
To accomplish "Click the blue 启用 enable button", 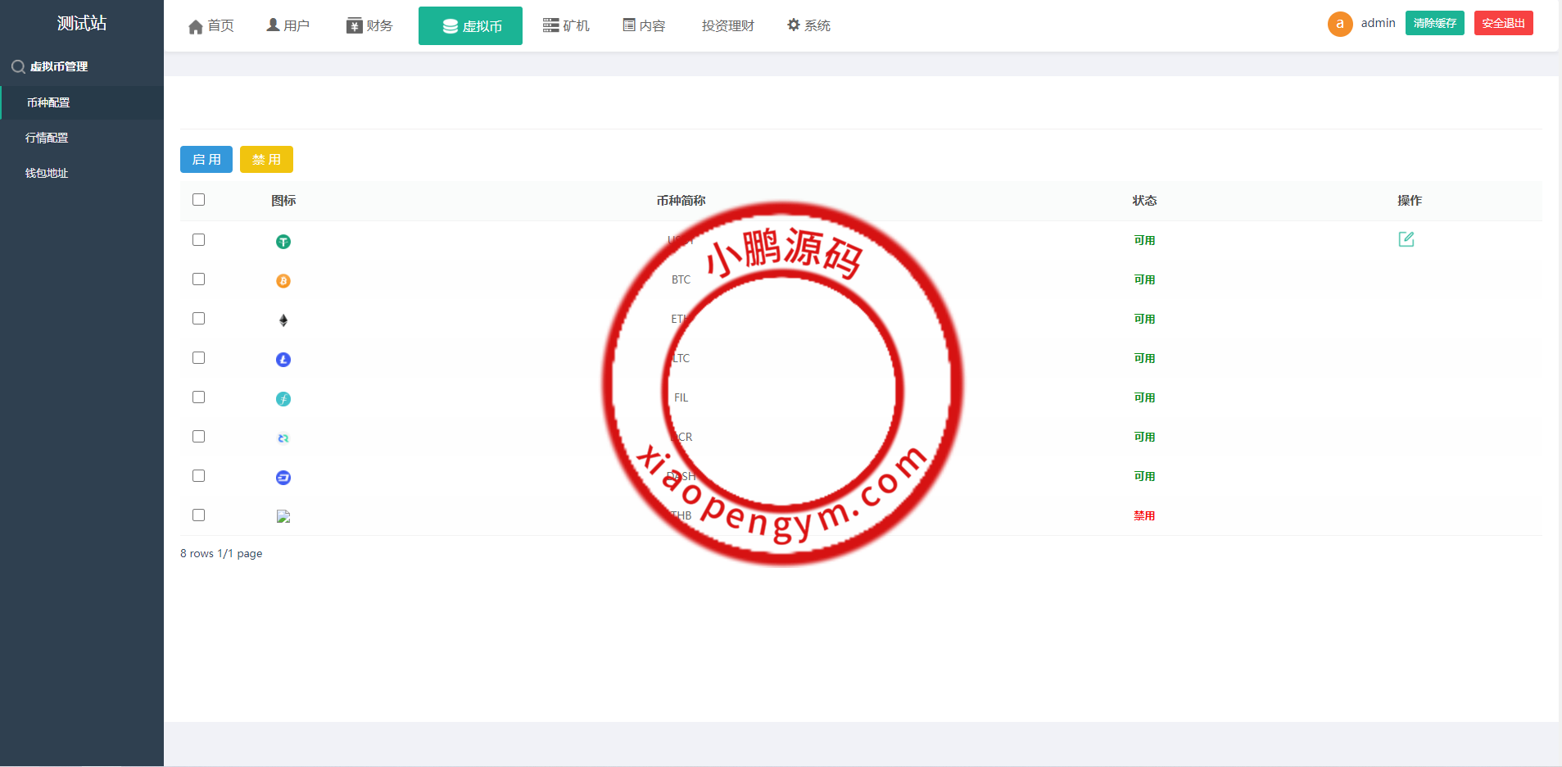I will tap(206, 160).
